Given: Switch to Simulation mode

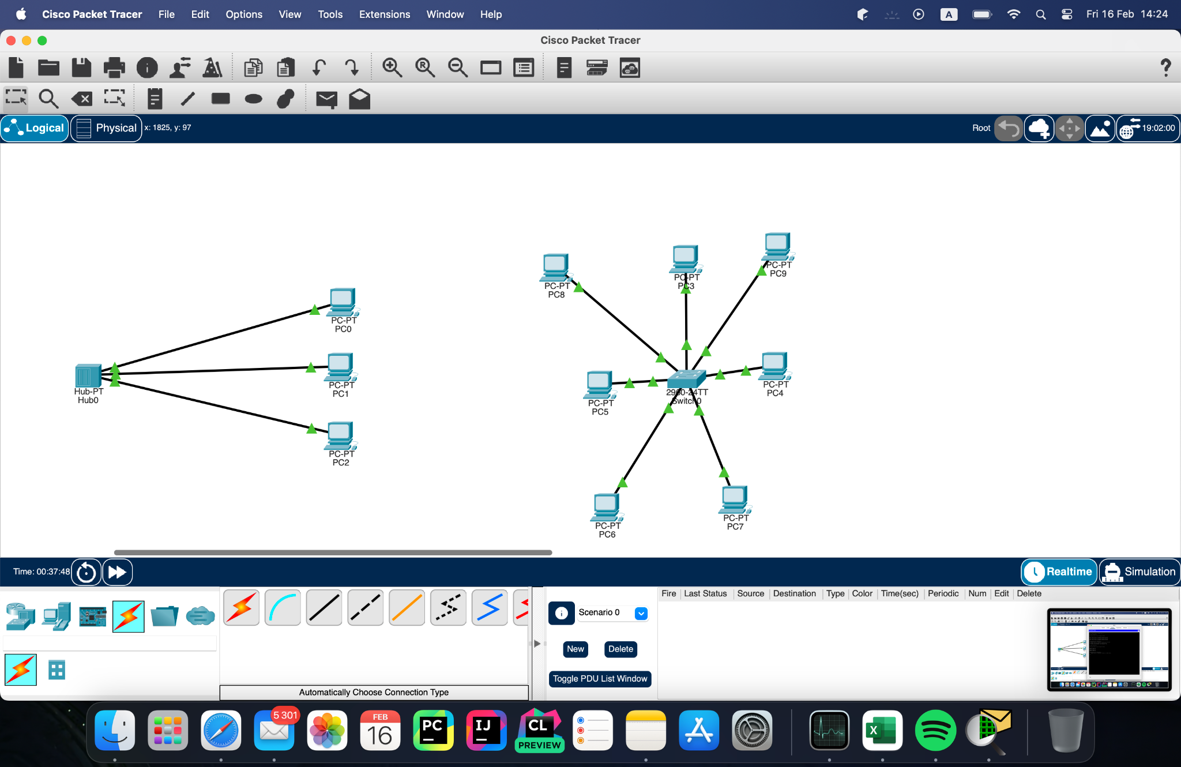Looking at the screenshot, I should (x=1139, y=572).
